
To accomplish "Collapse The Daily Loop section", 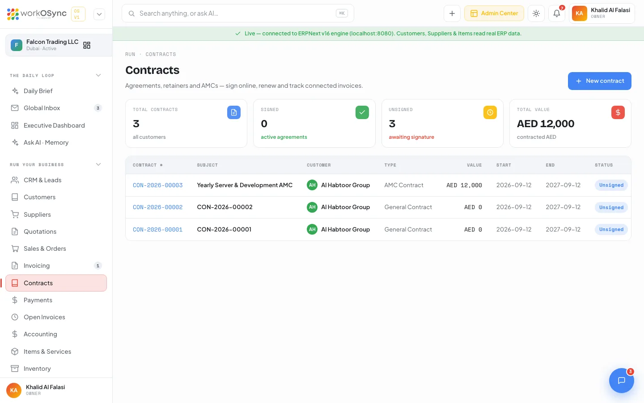I will coord(98,75).
